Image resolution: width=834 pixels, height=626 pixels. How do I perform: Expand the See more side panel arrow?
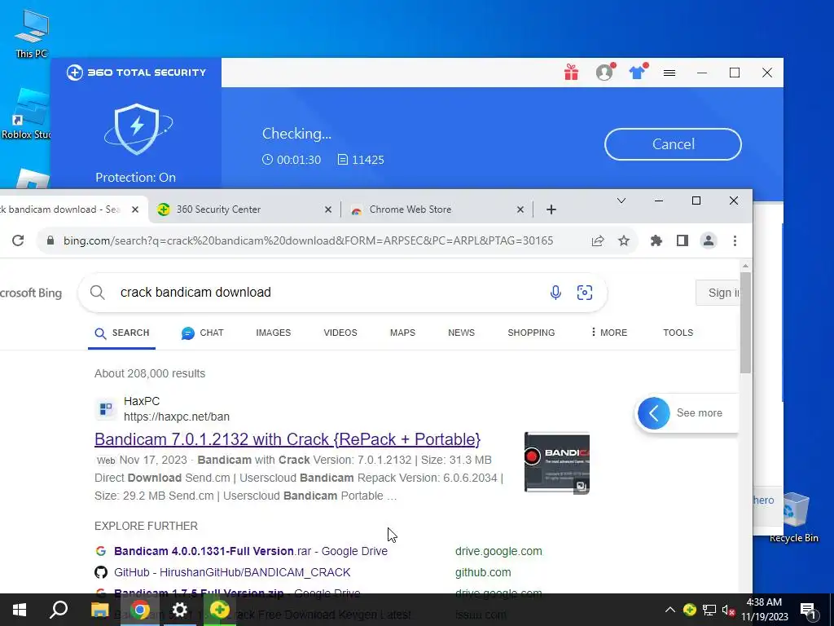tap(654, 413)
